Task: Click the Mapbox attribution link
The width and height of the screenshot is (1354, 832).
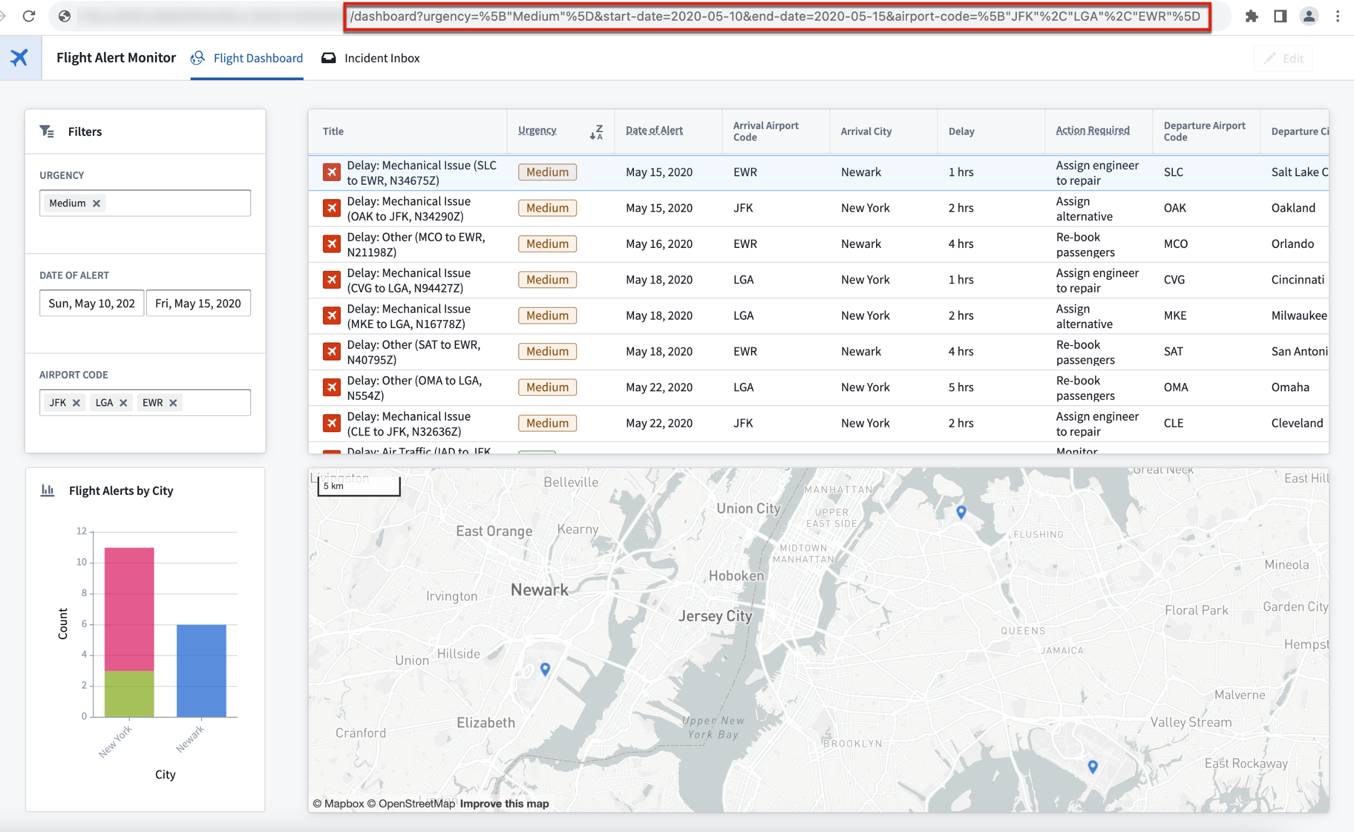Action: coord(338,803)
